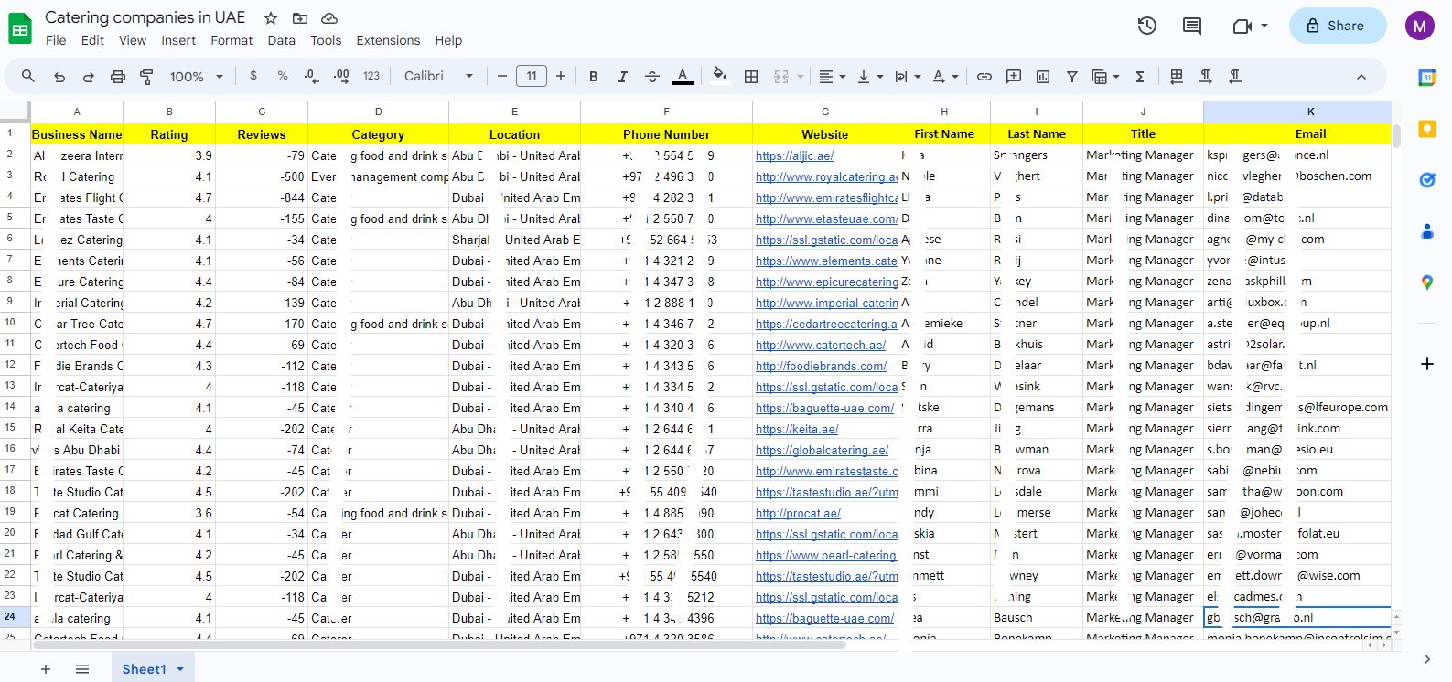This screenshot has width=1452, height=682.
Task: Toggle bold formatting
Action: point(594,77)
